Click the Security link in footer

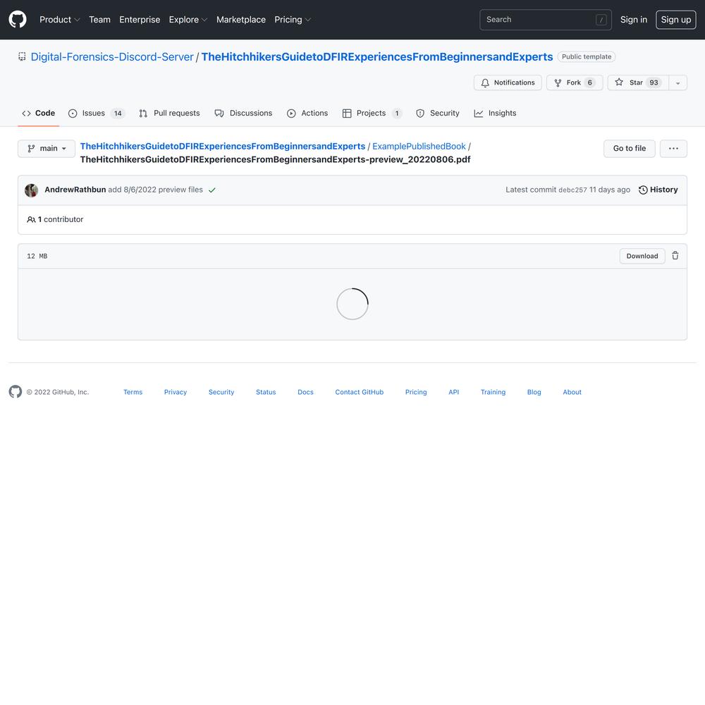point(221,392)
